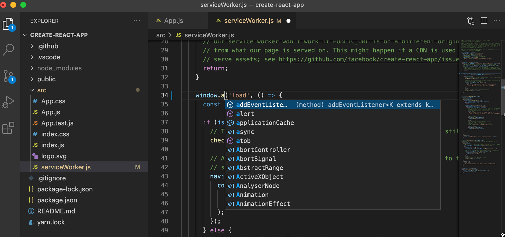Select serviceWorker.js in the file tree
Screen dimensions: 505x237
[84, 167]
